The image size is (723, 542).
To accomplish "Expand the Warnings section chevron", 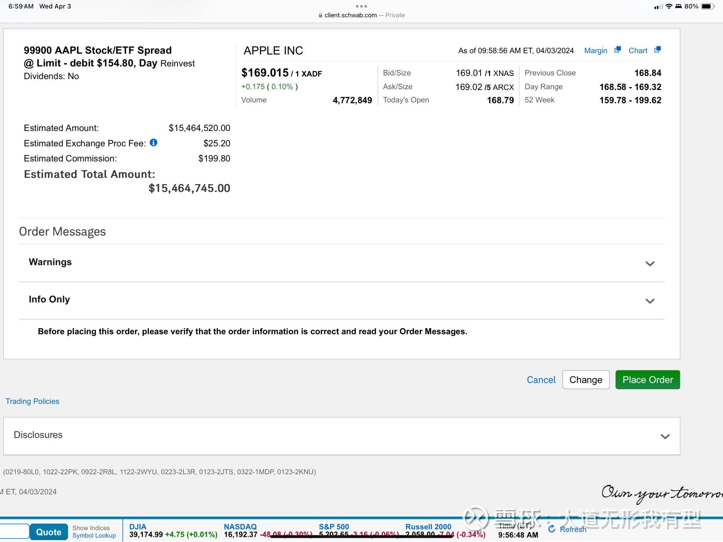I will tap(650, 264).
